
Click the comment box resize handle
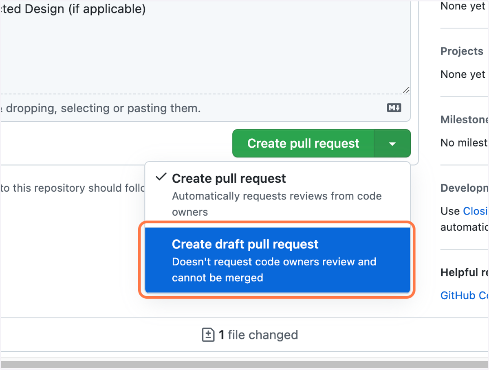click(406, 90)
